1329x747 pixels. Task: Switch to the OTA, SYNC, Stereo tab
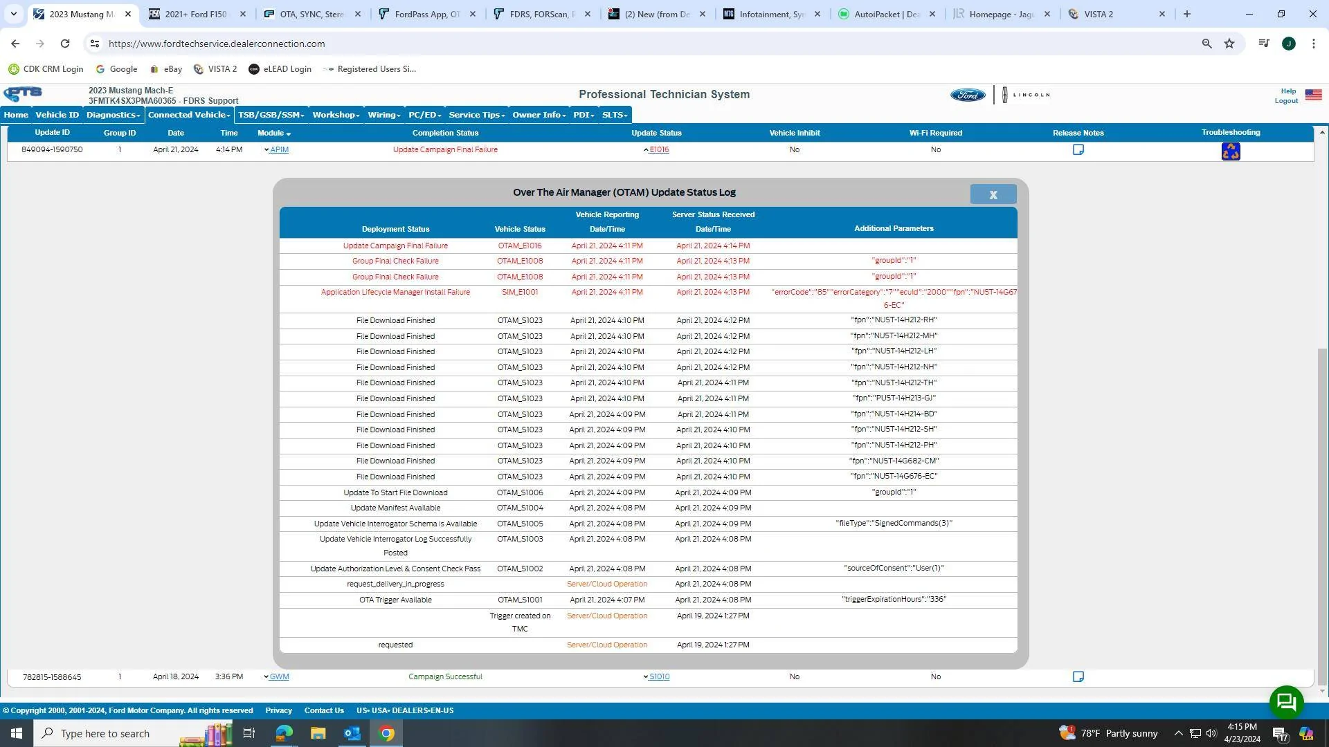(311, 14)
